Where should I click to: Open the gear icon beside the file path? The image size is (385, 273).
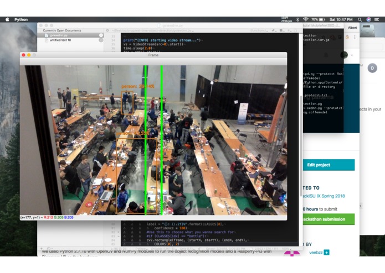pyautogui.click(x=107, y=30)
